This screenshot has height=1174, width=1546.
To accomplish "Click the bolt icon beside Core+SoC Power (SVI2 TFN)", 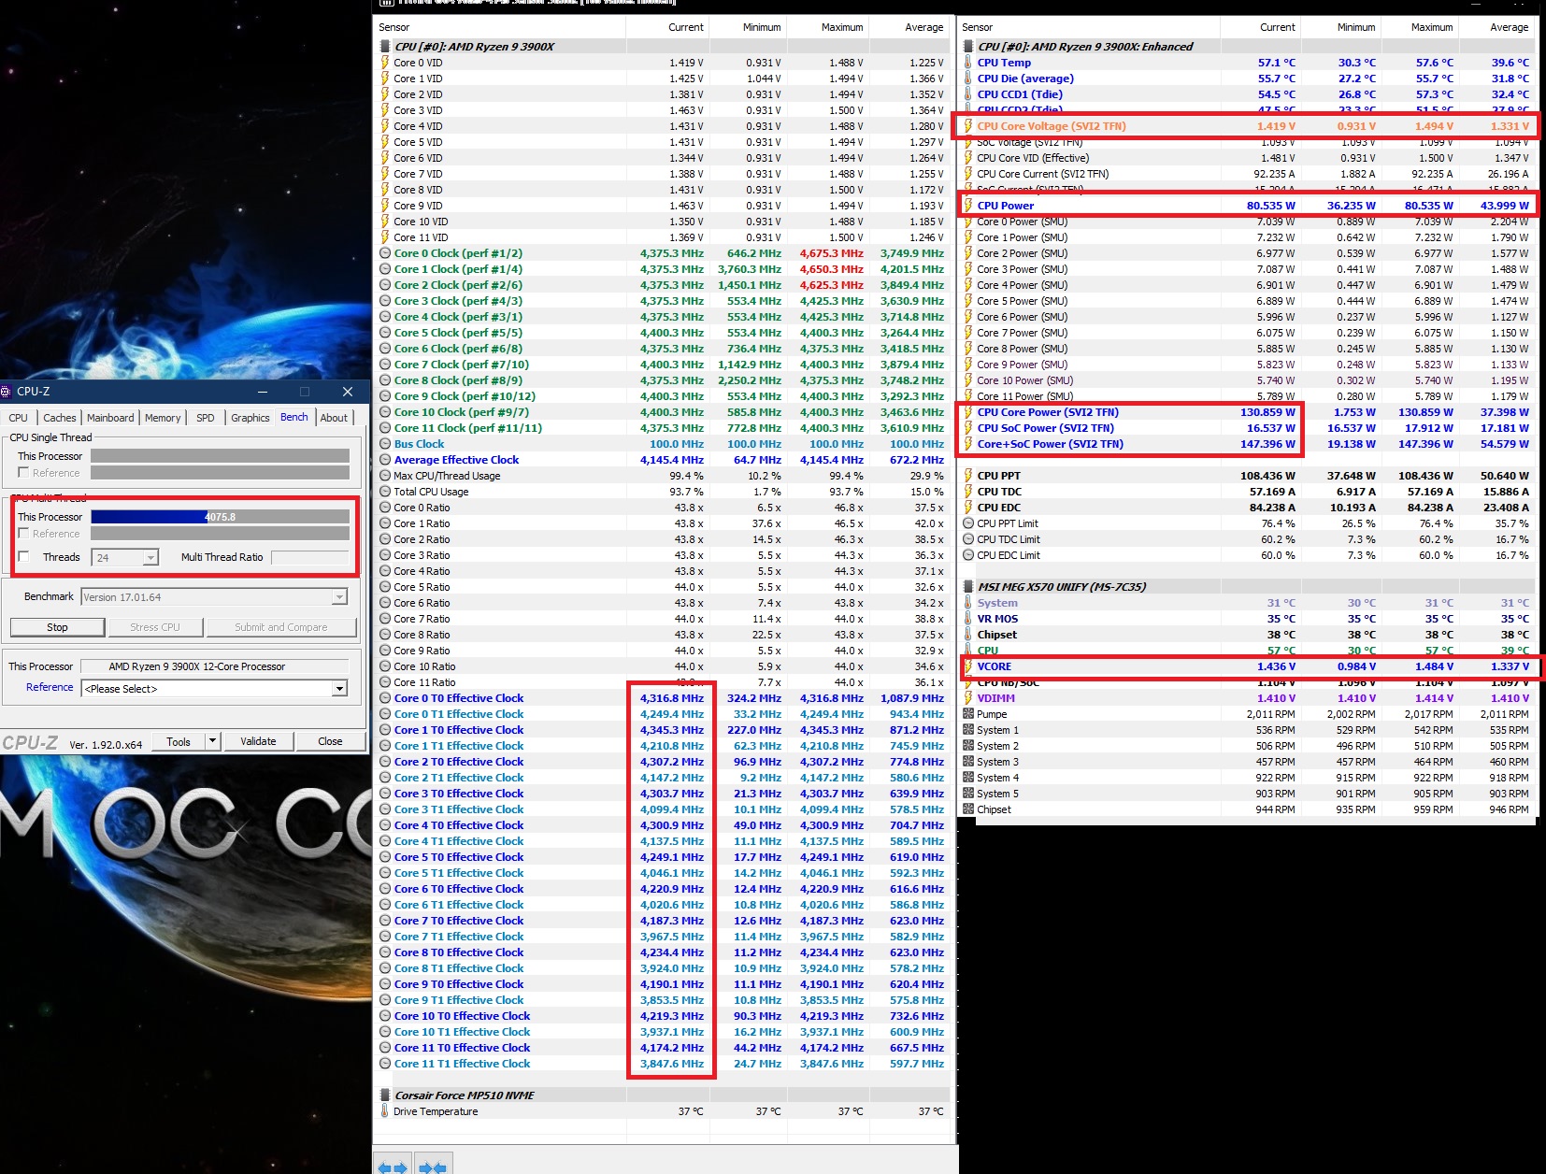I will point(967,444).
